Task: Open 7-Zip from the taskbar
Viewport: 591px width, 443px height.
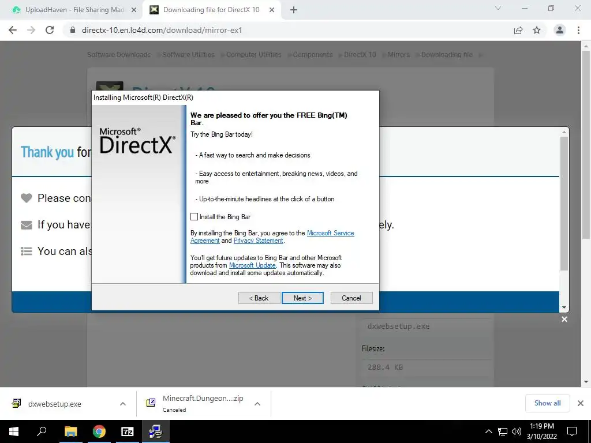Action: point(128,431)
